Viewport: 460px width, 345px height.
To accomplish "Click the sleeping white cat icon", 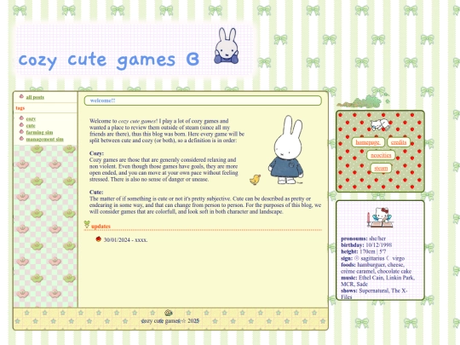I will [x=380, y=124].
